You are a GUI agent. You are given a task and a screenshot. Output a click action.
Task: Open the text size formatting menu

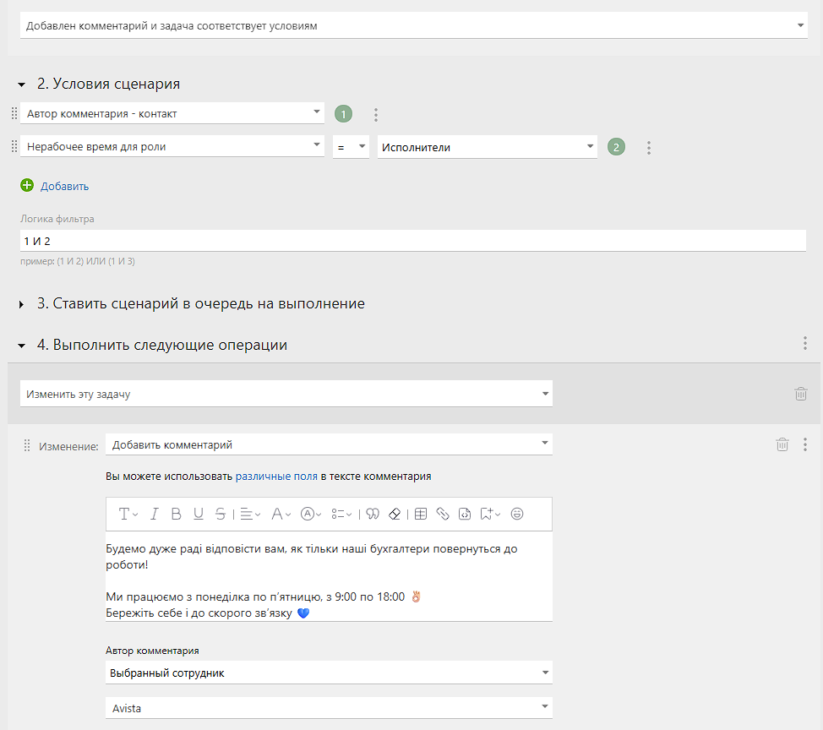point(128,514)
